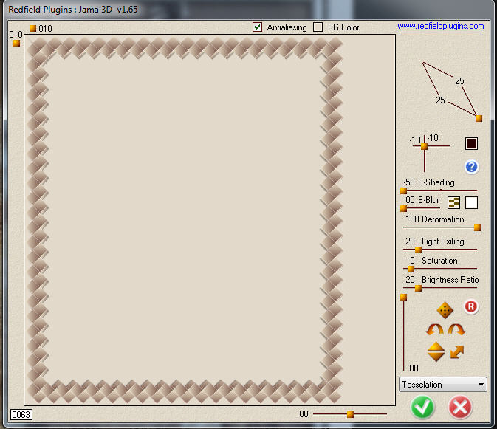Click the diagonal double-arrow resize icon
This screenshot has height=429, width=497.
457,351
